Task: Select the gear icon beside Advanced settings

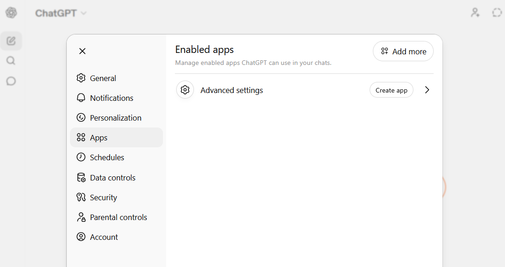Action: click(x=185, y=90)
